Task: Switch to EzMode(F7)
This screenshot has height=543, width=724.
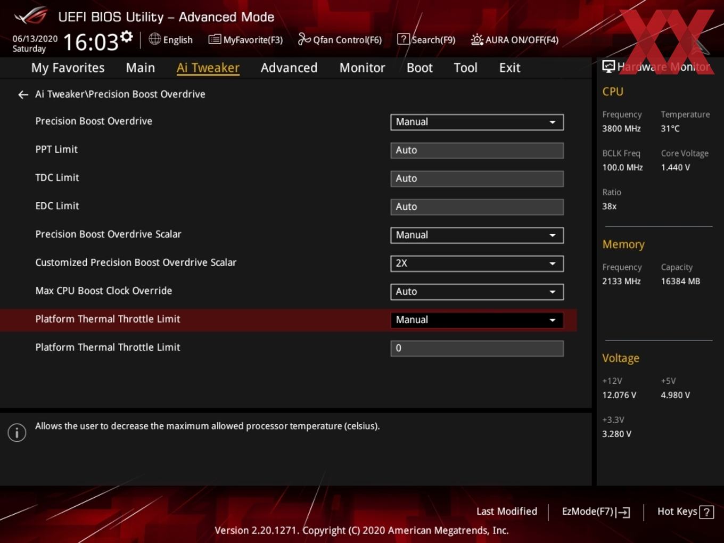Action: coord(596,512)
